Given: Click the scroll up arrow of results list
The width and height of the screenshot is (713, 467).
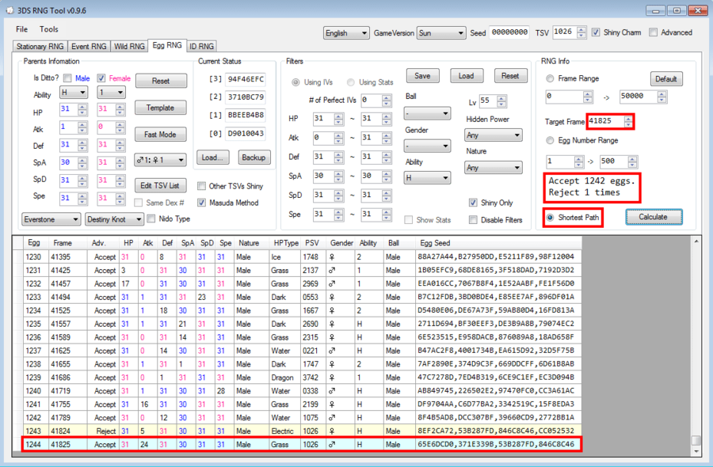Looking at the screenshot, I should coord(696,241).
